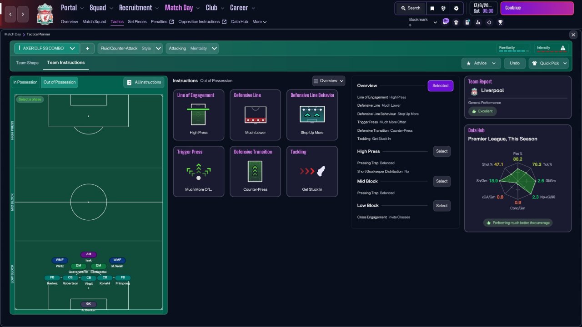The height and width of the screenshot is (327, 582).
Task: Close the Tactics Planner with the X
Action: (x=573, y=35)
